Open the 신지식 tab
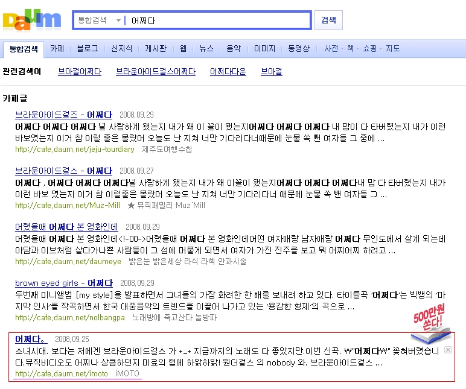The width and height of the screenshot is (466, 389). [121, 48]
